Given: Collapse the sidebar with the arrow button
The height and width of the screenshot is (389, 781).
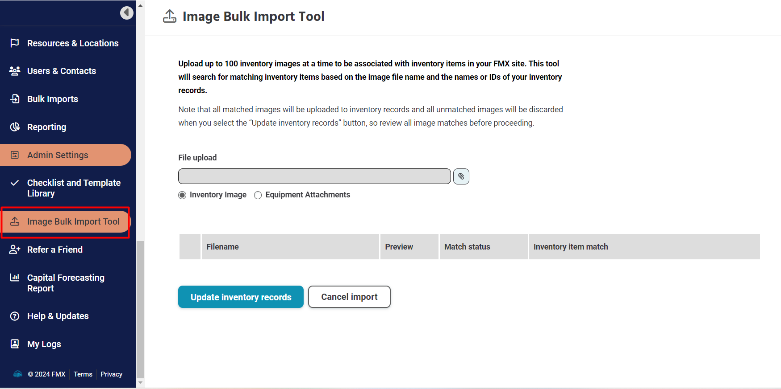Looking at the screenshot, I should click(x=127, y=12).
